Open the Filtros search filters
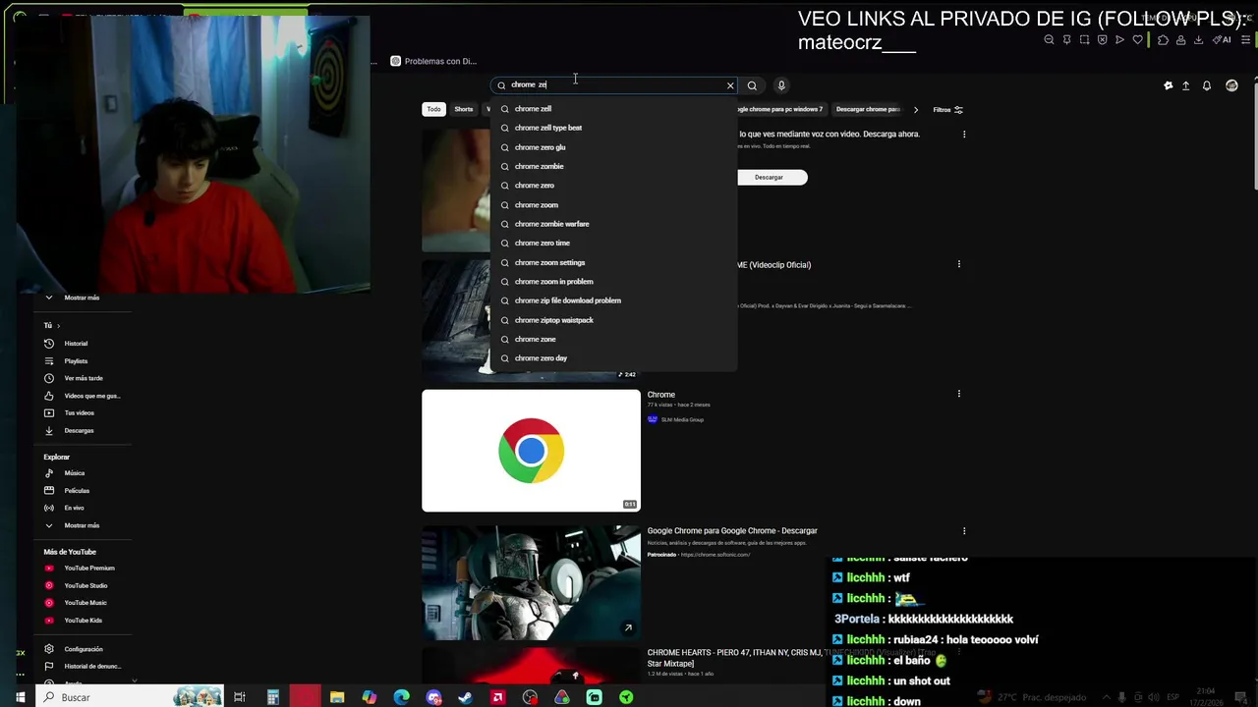Image resolution: width=1258 pixels, height=707 pixels. (x=947, y=110)
